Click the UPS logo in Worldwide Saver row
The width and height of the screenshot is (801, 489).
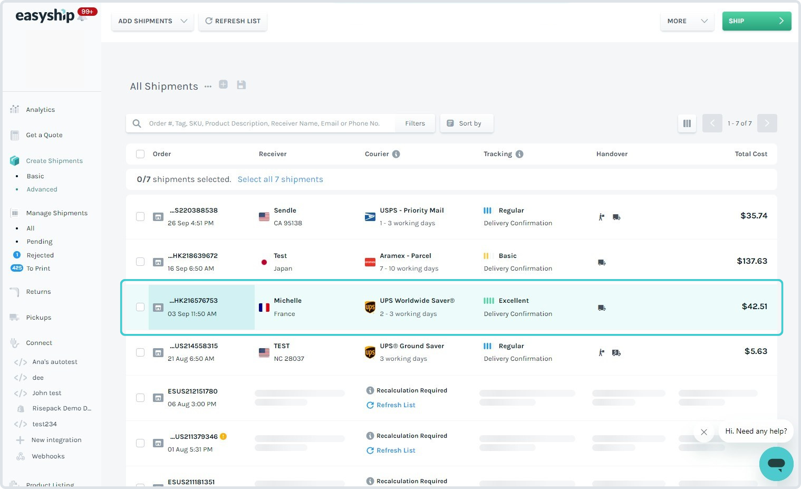click(x=370, y=307)
